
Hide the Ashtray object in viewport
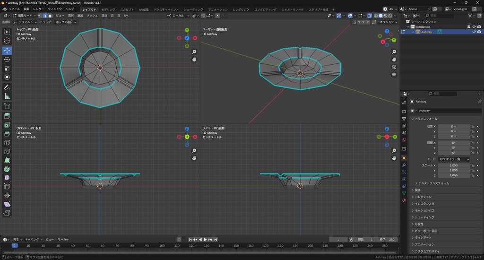coord(474,32)
